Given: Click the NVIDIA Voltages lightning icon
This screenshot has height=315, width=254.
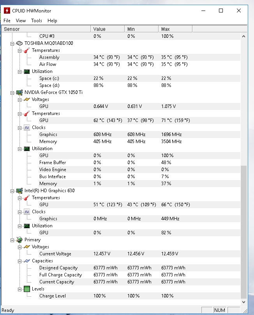Looking at the screenshot, I should pos(26,99).
